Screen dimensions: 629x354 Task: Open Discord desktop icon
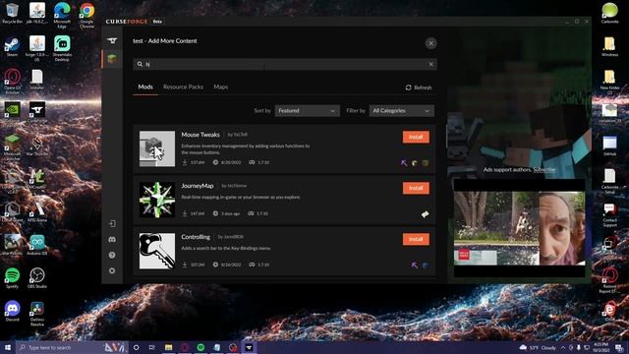point(12,311)
